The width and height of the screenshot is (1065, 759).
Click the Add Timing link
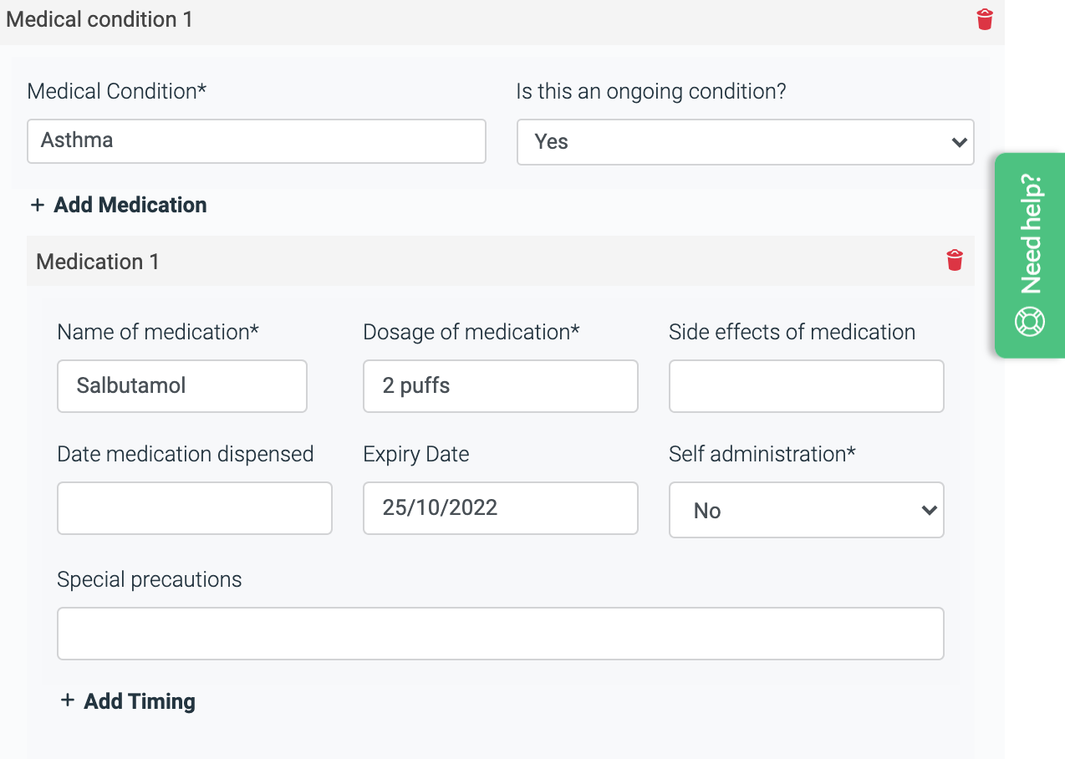[140, 701]
